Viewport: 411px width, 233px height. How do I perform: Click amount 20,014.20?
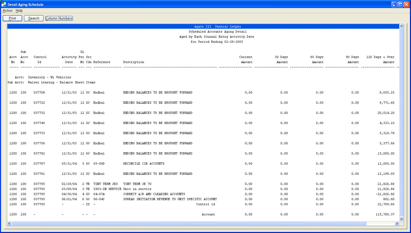click(386, 113)
